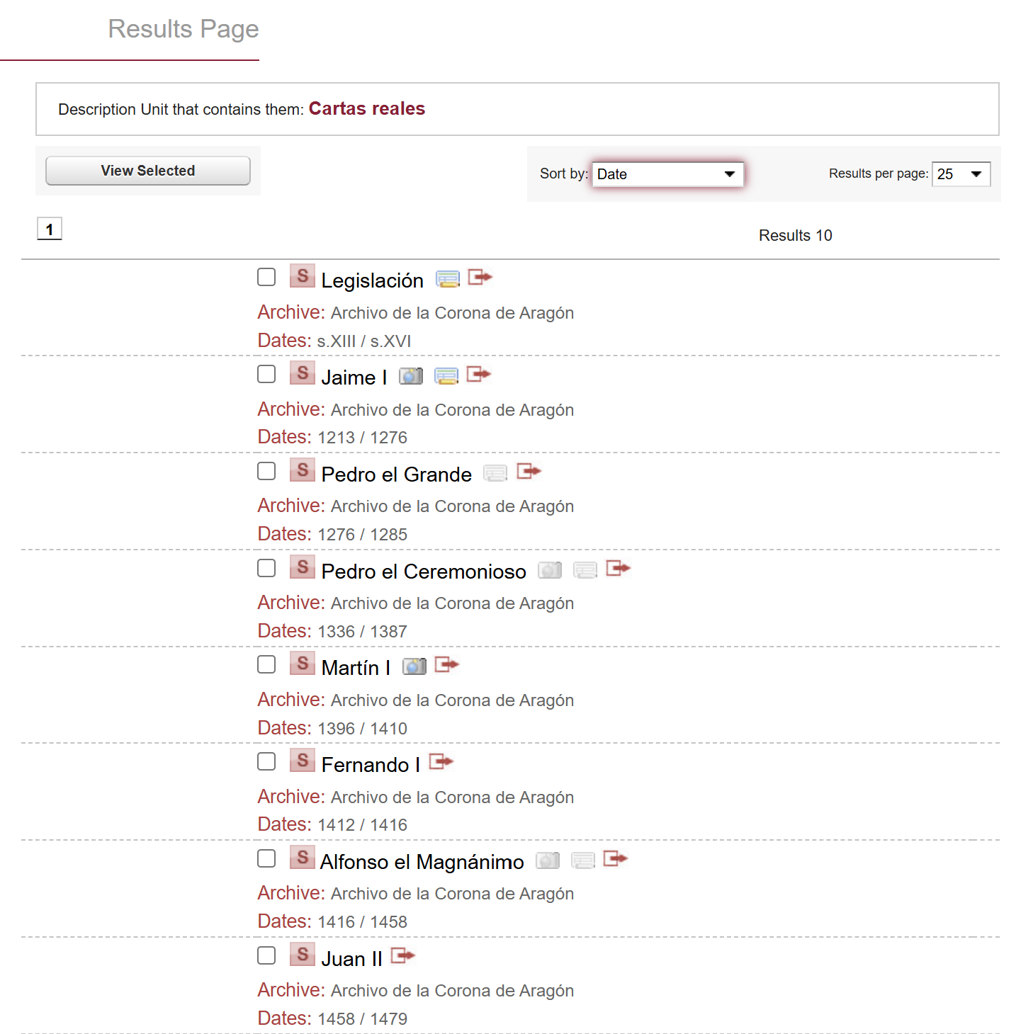Go to results page 1

coord(50,229)
